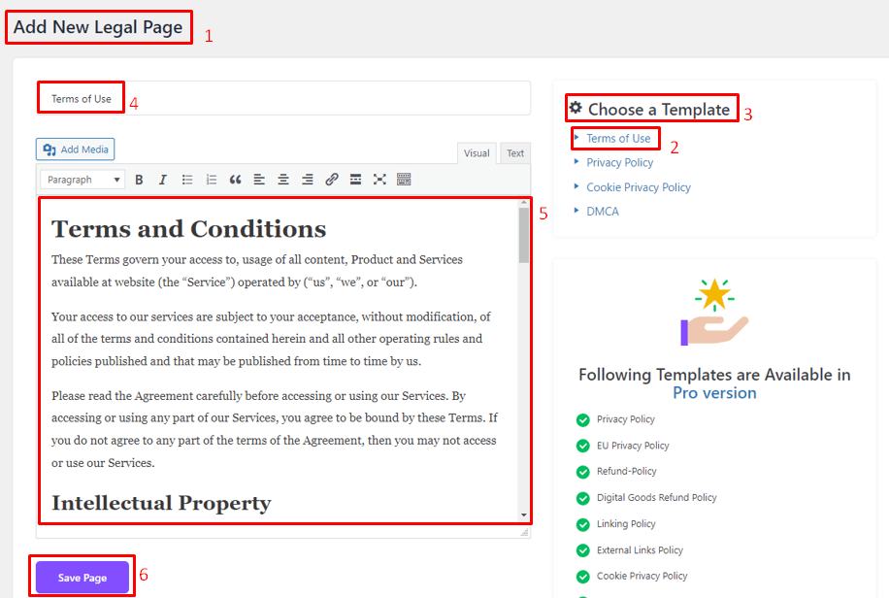Toggle italic formatting in editor toolbar

[x=163, y=180]
